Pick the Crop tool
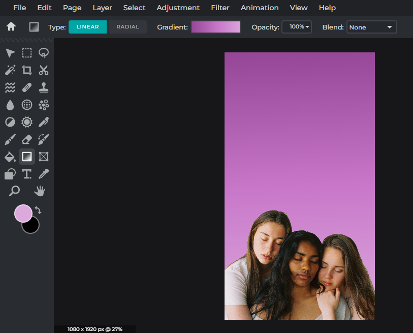 click(x=27, y=70)
